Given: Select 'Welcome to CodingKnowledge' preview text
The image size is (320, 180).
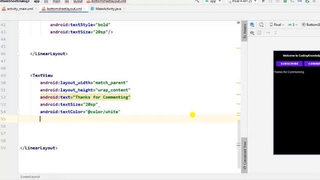Looking at the screenshot, I should [301, 55].
